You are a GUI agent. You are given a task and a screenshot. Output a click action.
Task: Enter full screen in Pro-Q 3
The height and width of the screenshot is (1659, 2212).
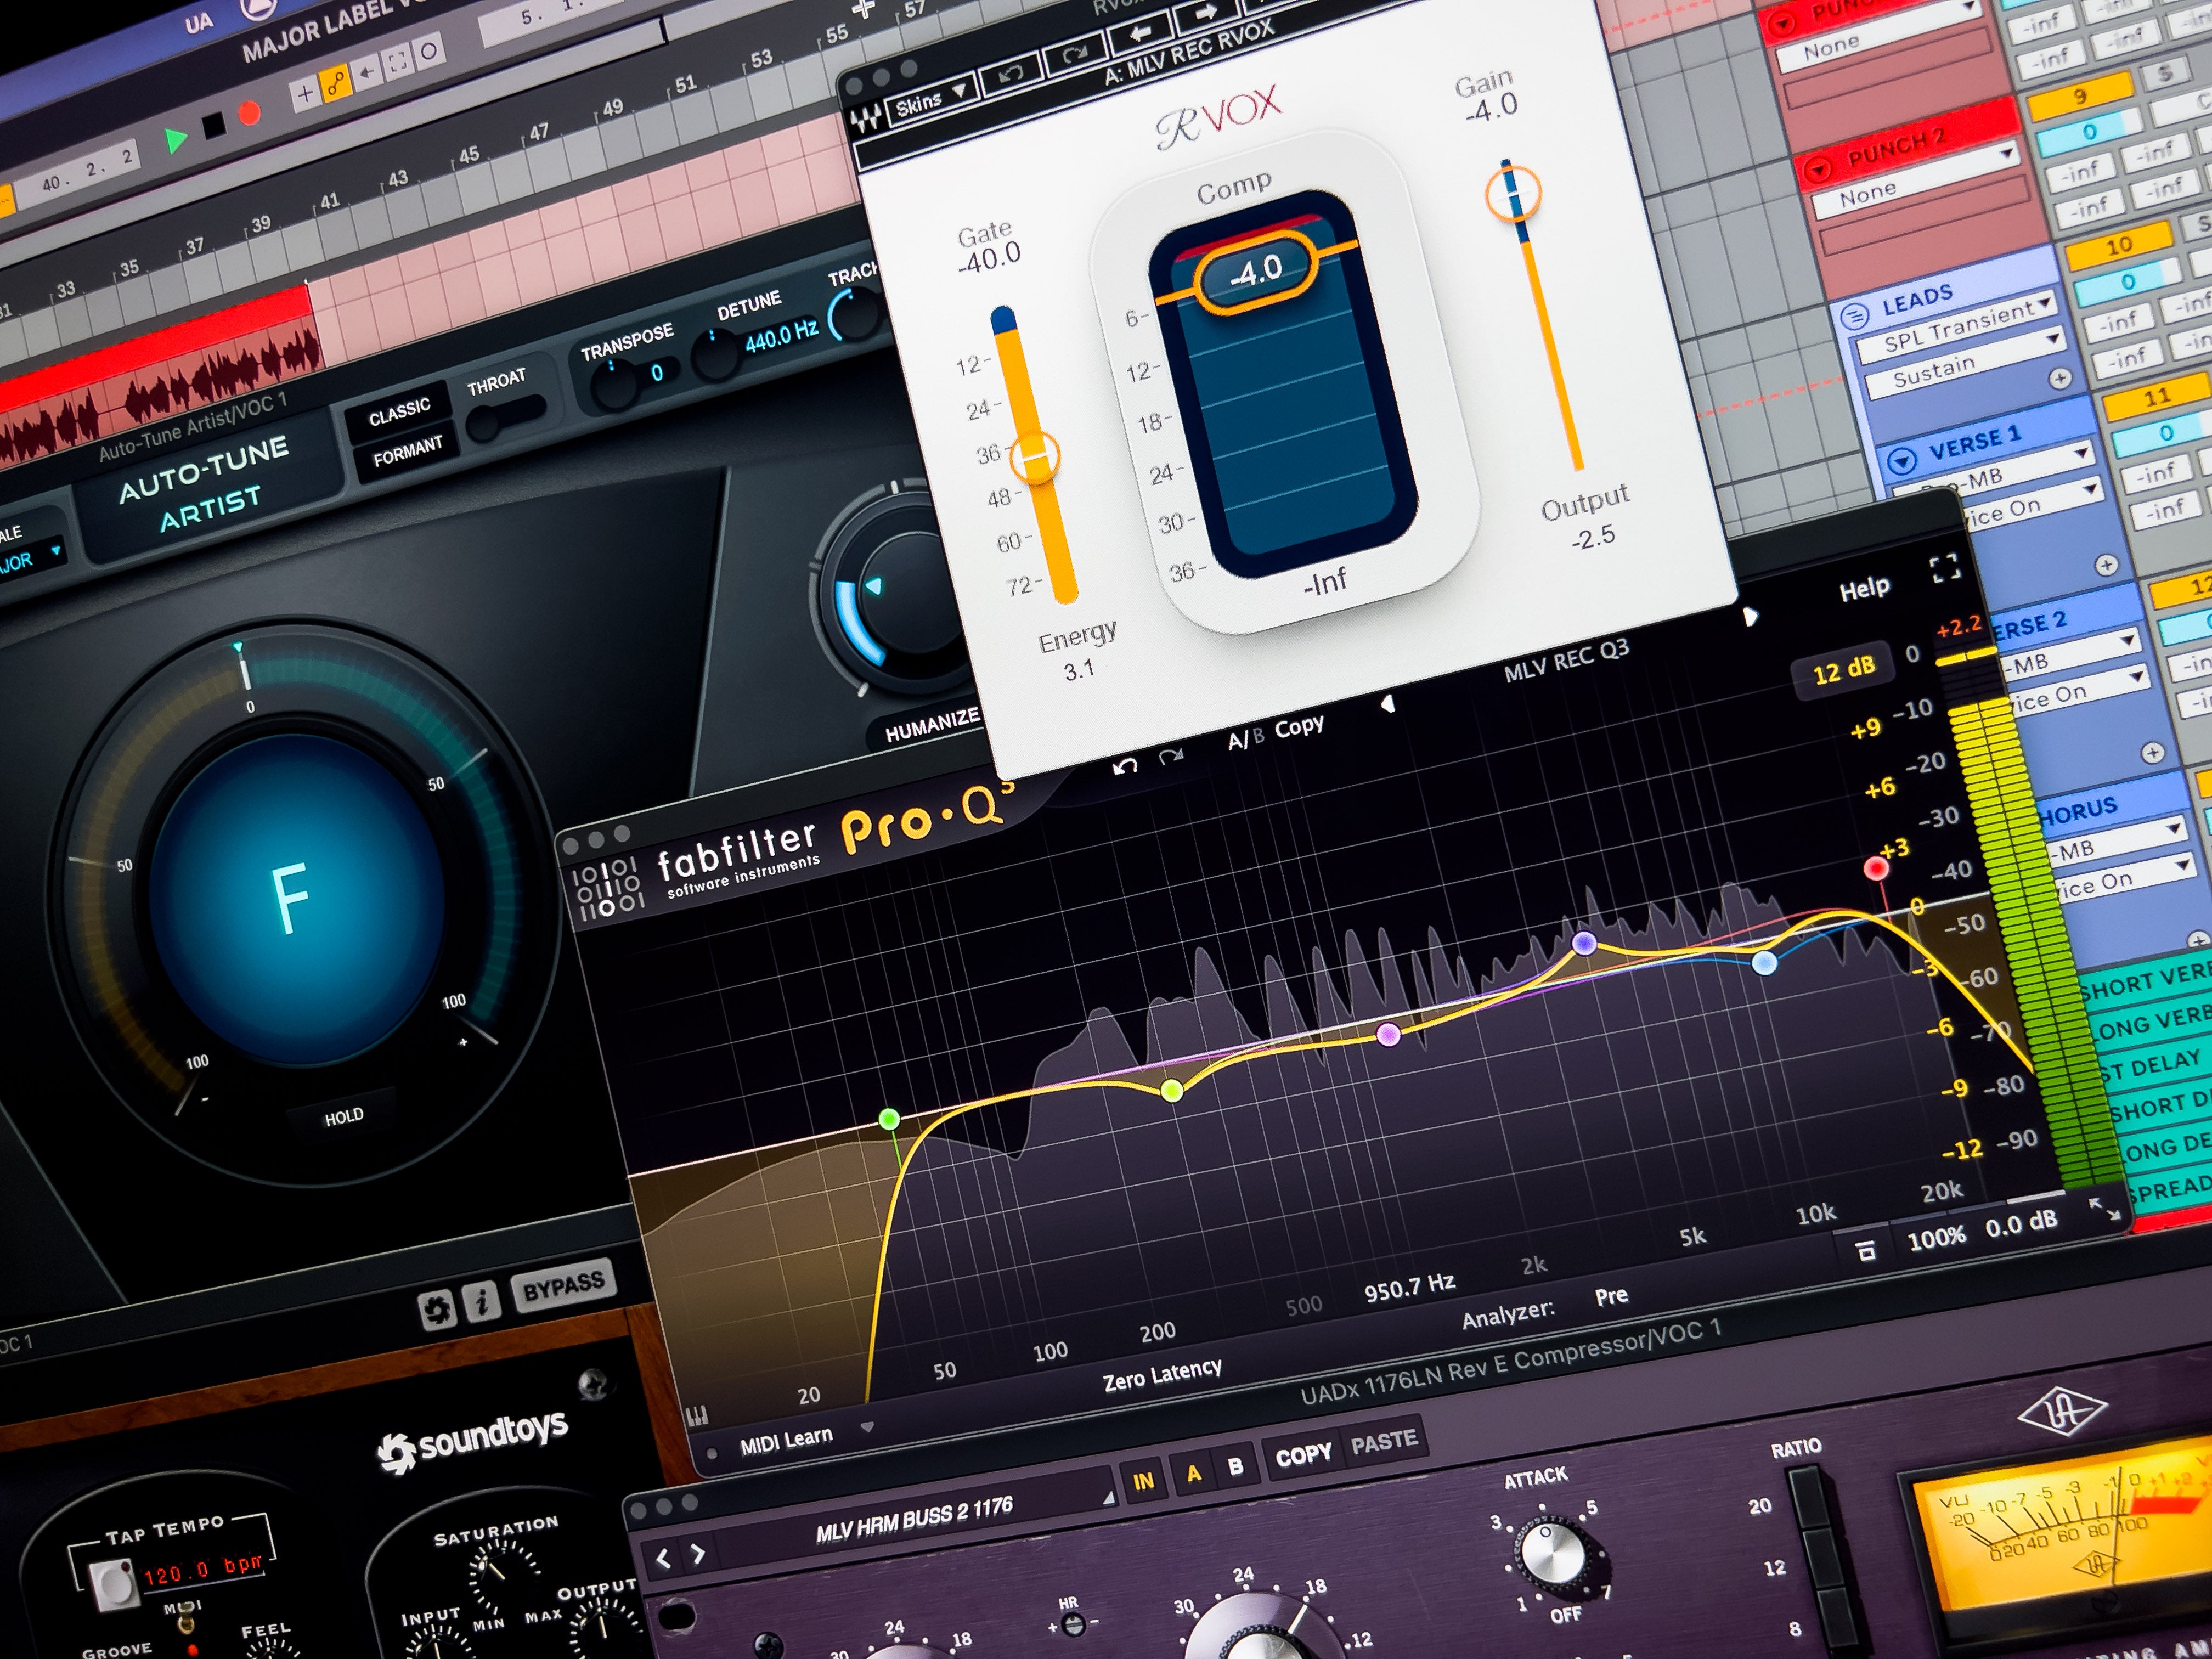point(1944,568)
